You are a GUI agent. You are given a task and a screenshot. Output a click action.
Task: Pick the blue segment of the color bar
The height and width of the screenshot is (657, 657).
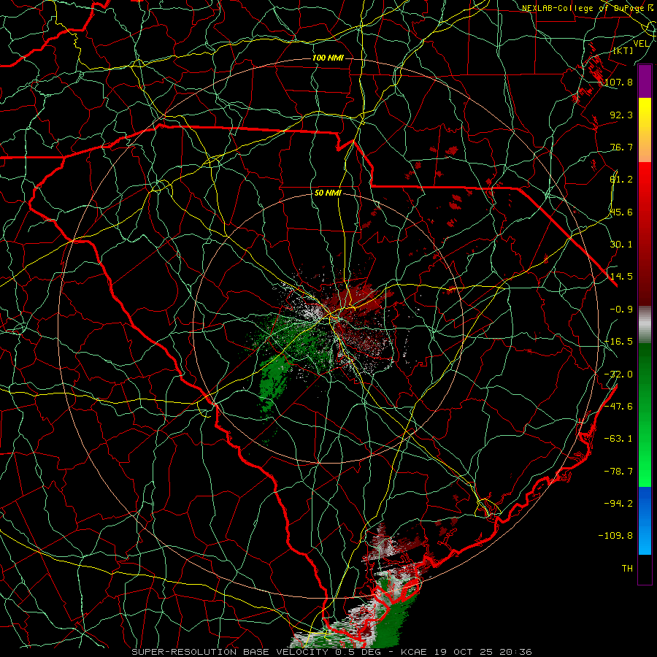tap(645, 520)
